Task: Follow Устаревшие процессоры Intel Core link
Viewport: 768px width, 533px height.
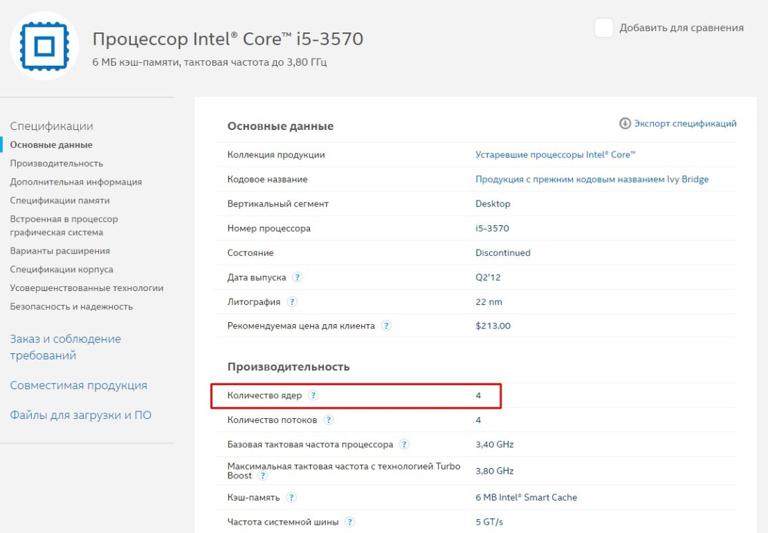Action: click(556, 155)
